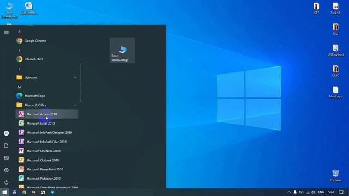The width and height of the screenshot is (349, 196).
Task: Select the ISFT desktop archive
Action: pyautogui.click(x=316, y=9)
